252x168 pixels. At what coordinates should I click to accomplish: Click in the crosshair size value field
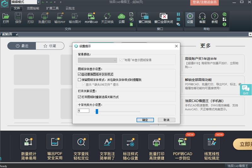tap(83, 111)
